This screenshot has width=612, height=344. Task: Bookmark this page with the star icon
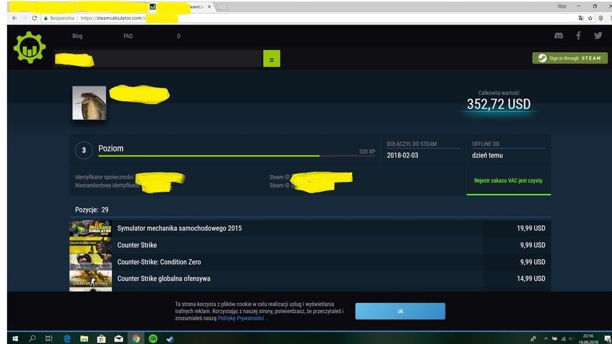pos(590,18)
